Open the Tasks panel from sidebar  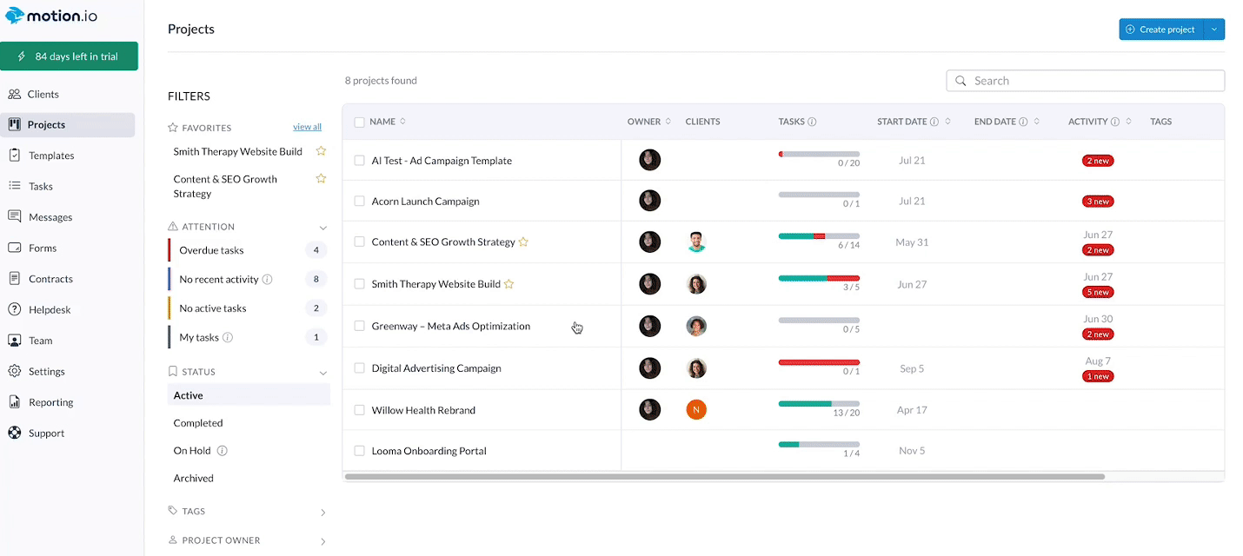(43, 186)
